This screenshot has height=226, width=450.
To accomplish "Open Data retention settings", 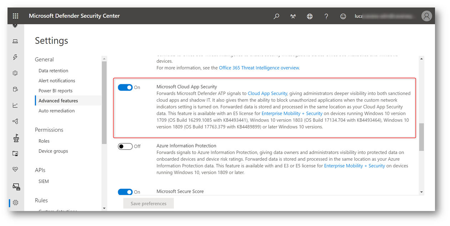I will (x=53, y=71).
